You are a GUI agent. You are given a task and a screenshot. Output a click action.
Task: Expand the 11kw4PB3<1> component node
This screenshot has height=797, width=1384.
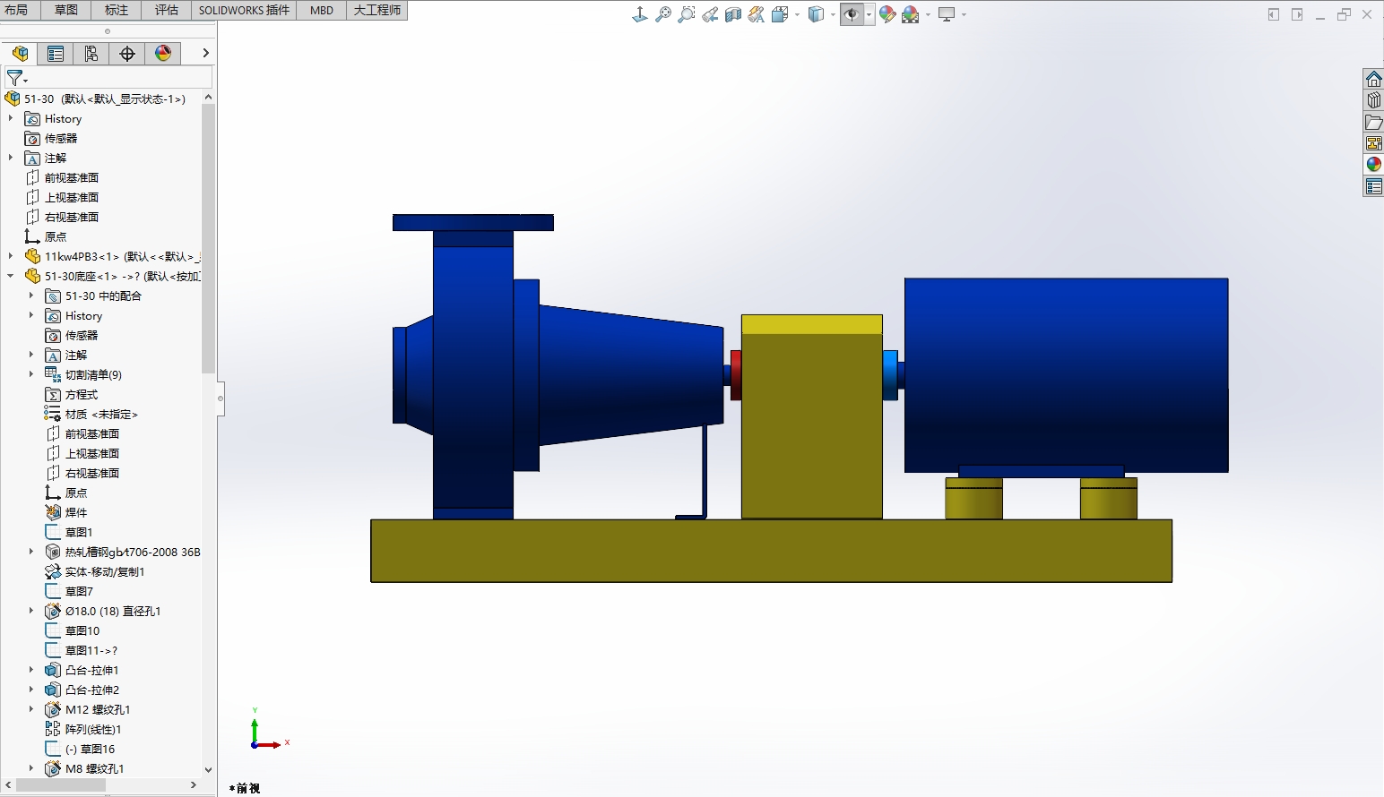point(11,256)
